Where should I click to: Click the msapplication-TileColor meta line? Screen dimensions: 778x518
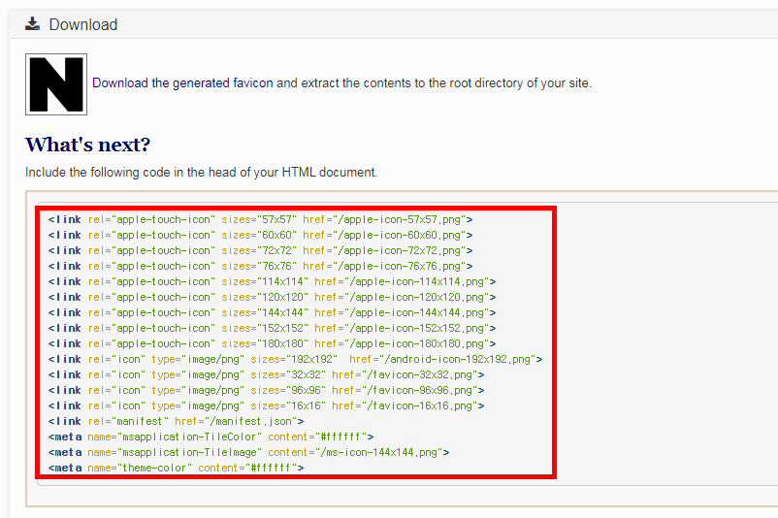[211, 437]
